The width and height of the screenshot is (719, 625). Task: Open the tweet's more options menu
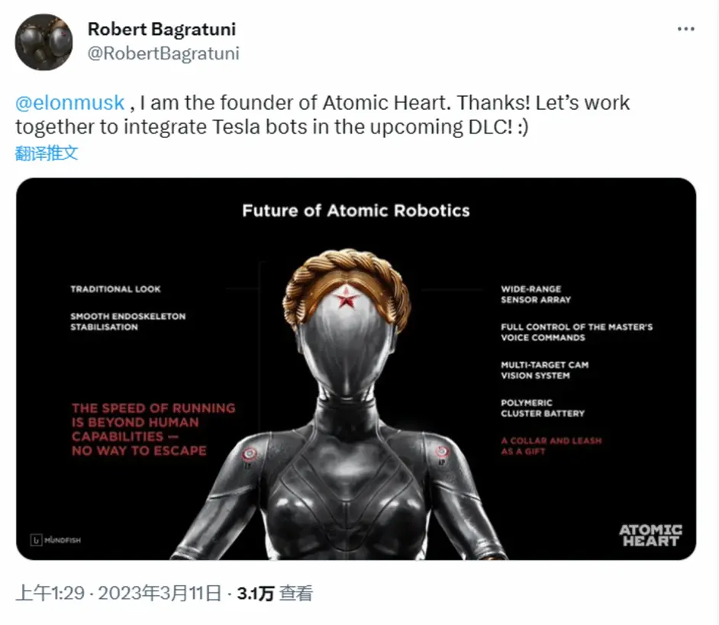coord(686,29)
